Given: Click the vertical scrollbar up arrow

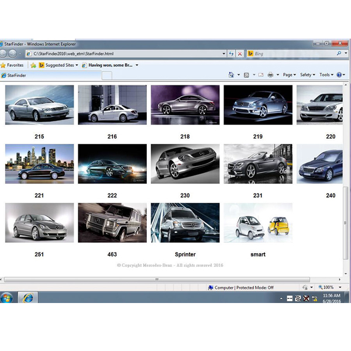Looking at the screenshot, I should point(346,85).
